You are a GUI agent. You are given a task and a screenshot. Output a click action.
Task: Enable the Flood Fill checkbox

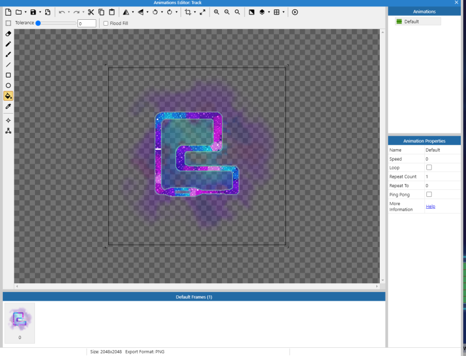pos(105,23)
